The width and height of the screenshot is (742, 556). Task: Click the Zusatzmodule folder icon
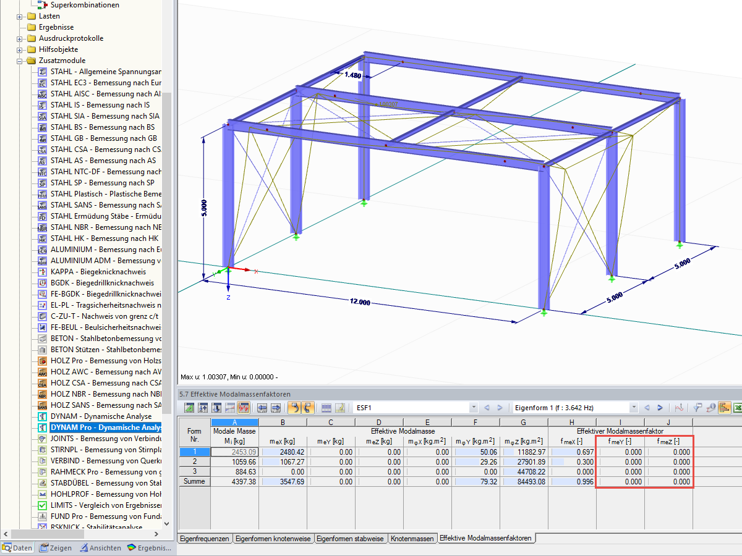coord(31,61)
